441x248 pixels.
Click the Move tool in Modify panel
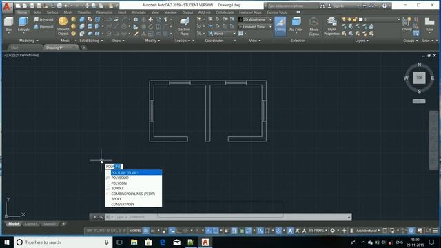tap(151, 20)
